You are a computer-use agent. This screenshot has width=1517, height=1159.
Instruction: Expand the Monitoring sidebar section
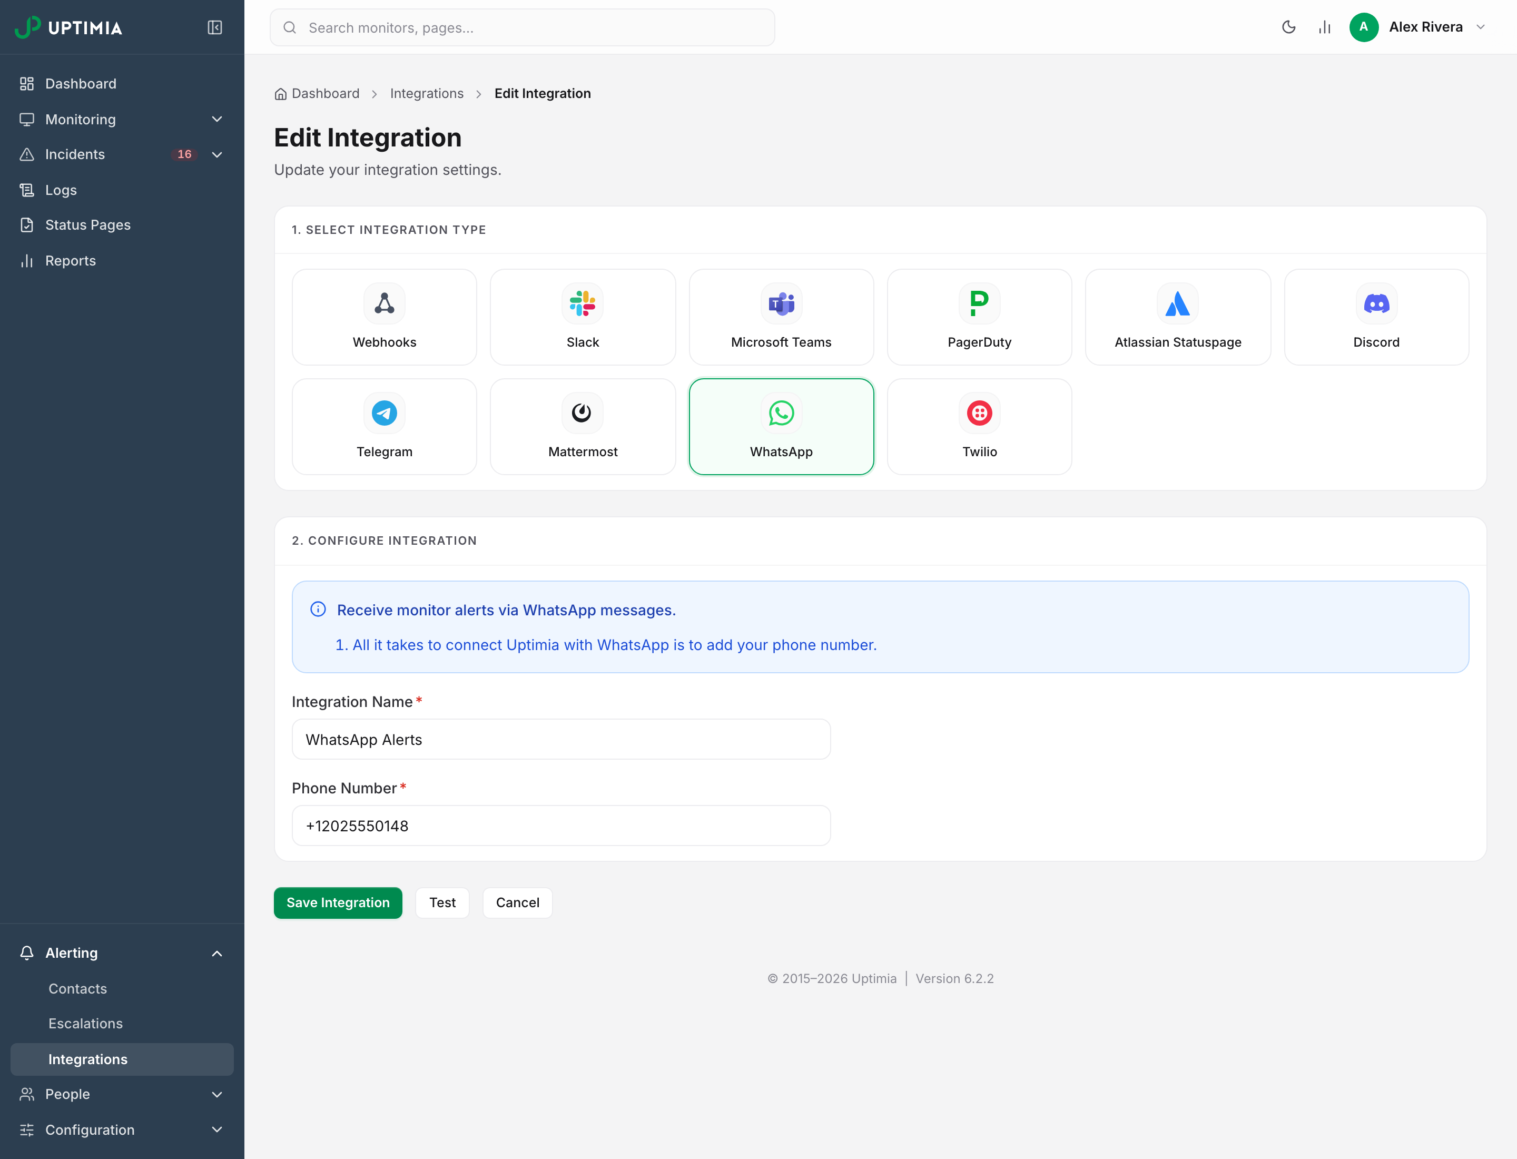pos(122,120)
